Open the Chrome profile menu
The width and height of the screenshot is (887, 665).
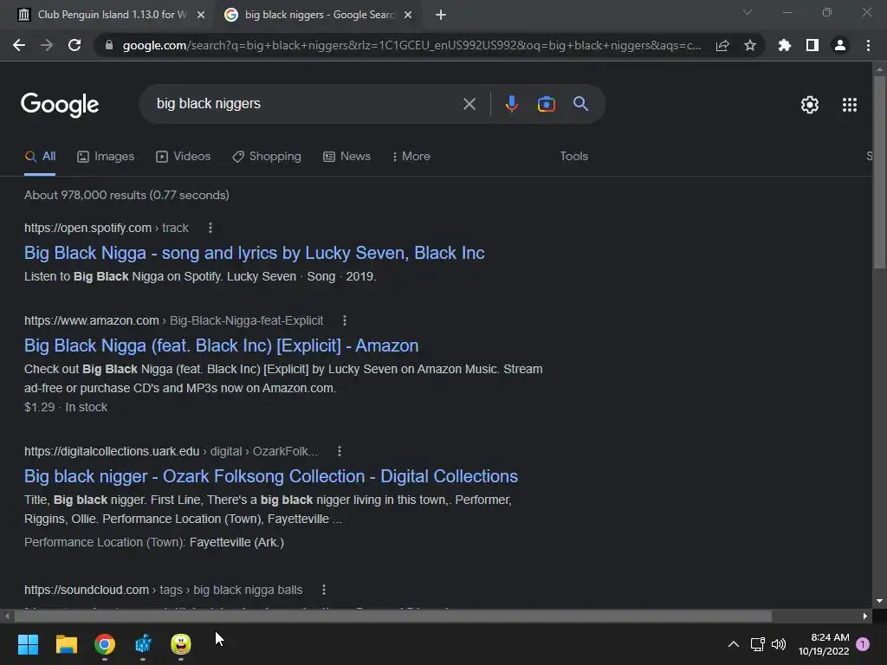[840, 45]
